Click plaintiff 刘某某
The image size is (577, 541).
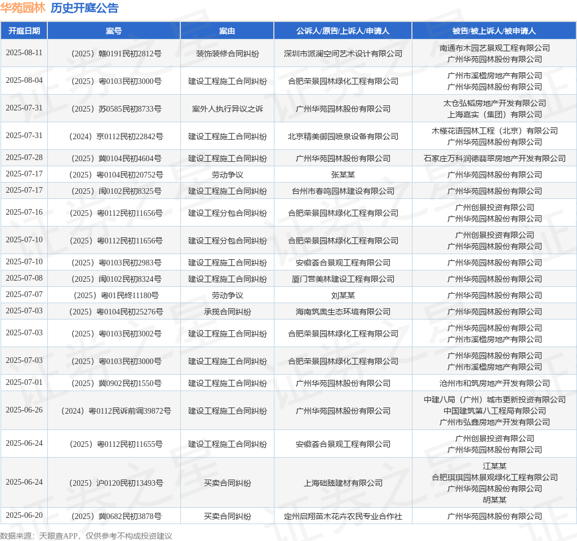coord(343,295)
